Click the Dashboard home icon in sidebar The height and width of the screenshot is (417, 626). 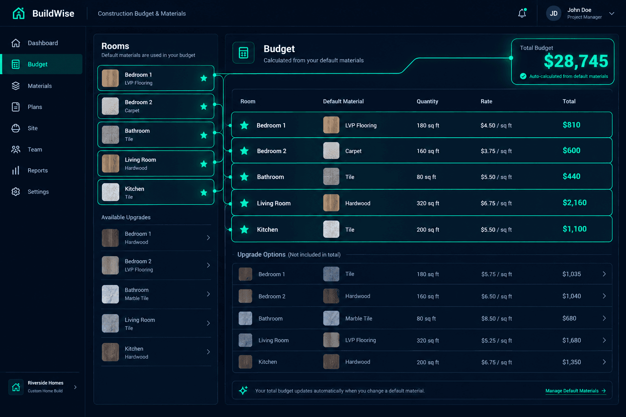15,43
